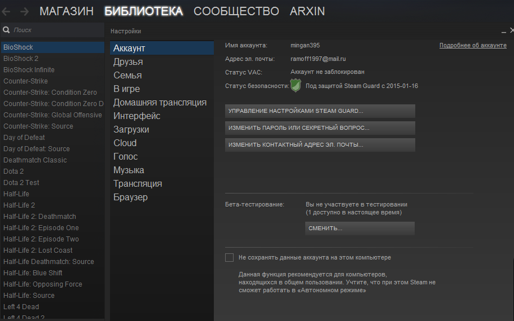Select the Аккаунт settings category
The image size is (514, 321).
point(162,48)
